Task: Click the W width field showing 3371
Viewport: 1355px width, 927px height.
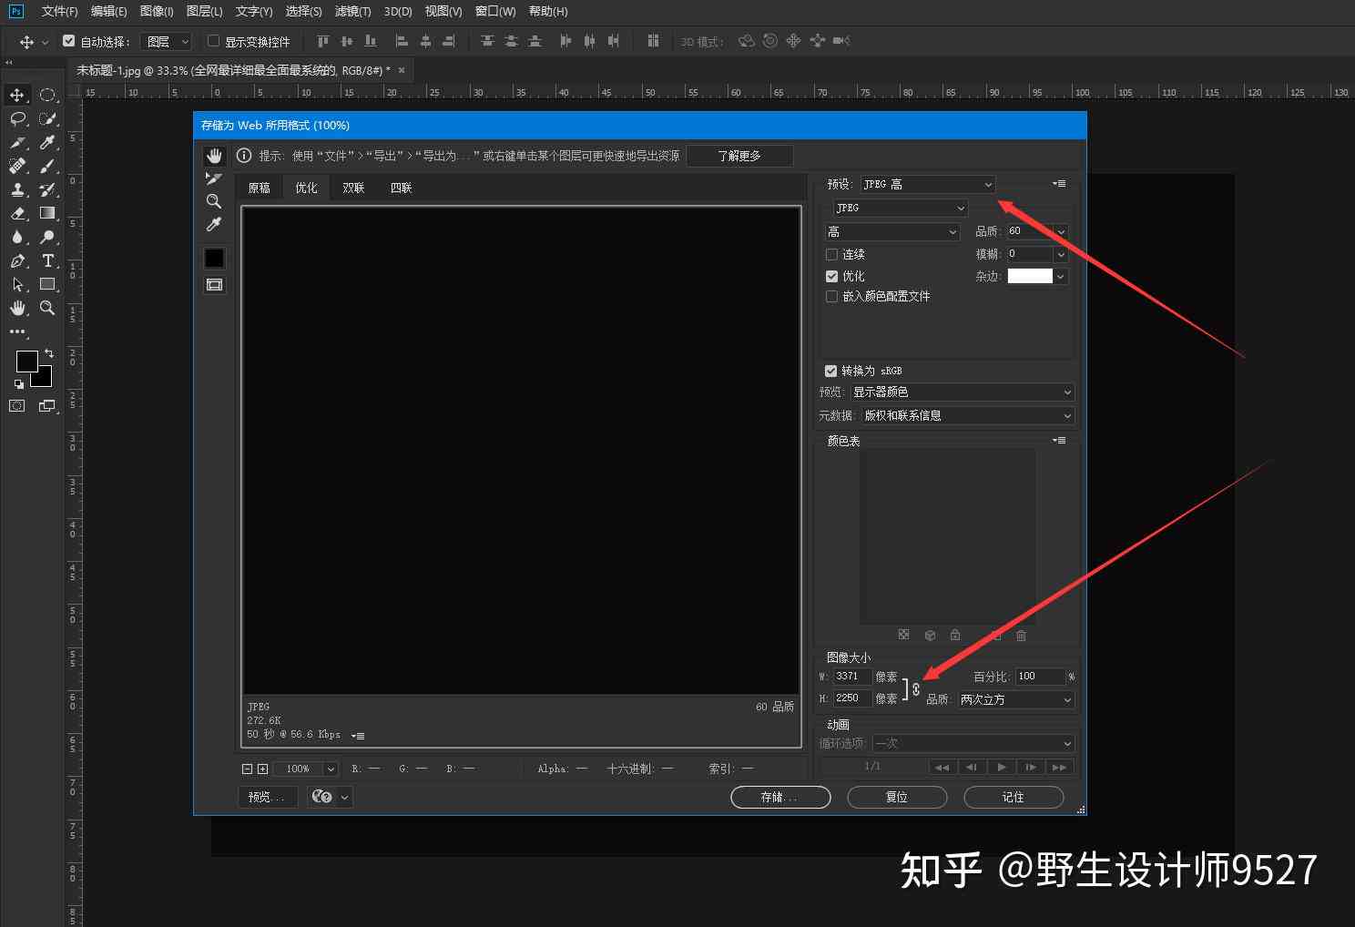Action: tap(852, 677)
